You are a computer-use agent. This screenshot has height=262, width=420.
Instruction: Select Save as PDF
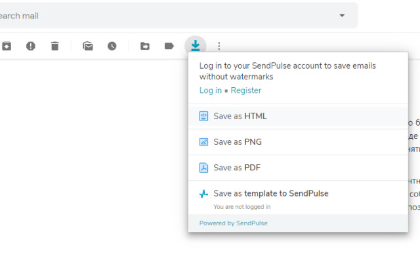(237, 168)
